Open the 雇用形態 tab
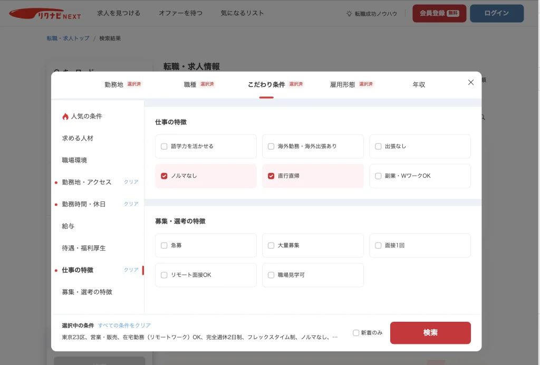The image size is (540, 365). 342,85
